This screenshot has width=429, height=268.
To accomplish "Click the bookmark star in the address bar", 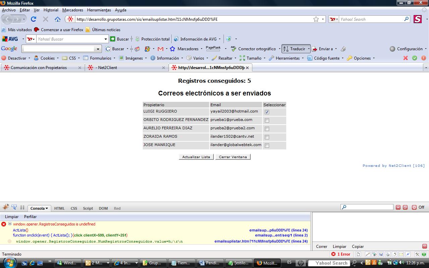I will pyautogui.click(x=316, y=19).
